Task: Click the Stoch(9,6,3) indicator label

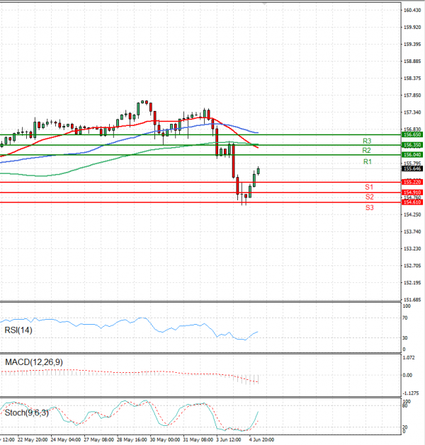Action: 27,412
